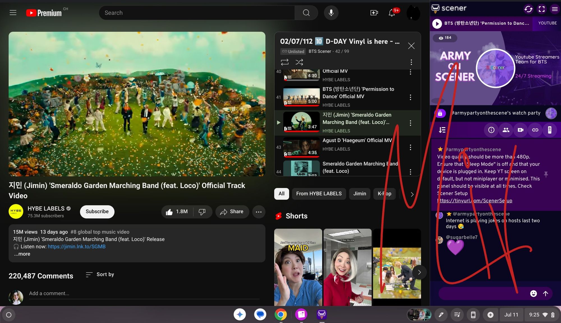Open the YouTube hamburger guide menu
Image resolution: width=561 pixels, height=323 pixels.
pos(13,13)
